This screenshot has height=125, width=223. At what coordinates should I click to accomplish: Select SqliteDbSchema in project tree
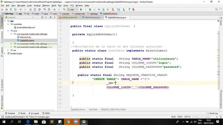click(27, 41)
